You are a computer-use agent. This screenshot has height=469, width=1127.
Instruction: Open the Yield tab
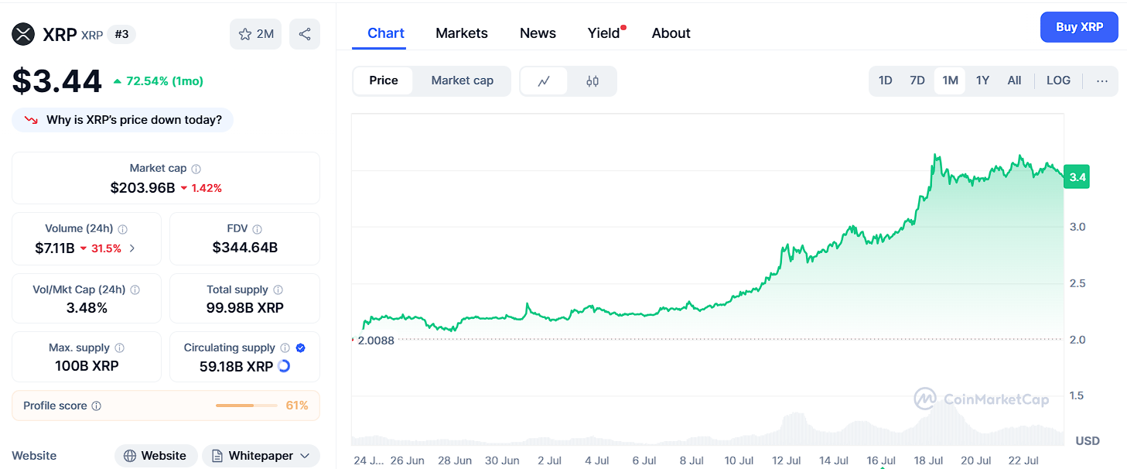click(605, 33)
